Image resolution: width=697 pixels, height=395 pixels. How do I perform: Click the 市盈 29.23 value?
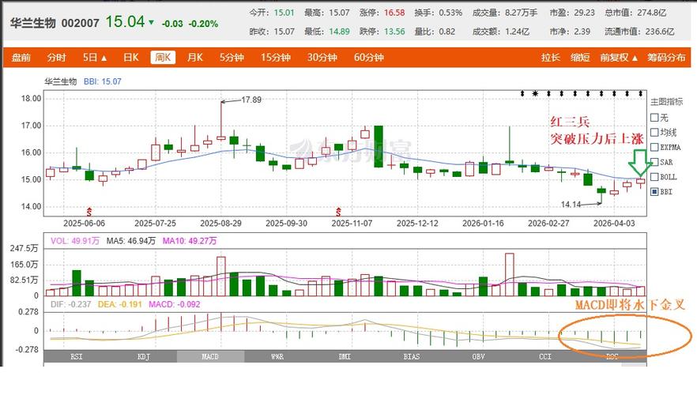pos(585,13)
